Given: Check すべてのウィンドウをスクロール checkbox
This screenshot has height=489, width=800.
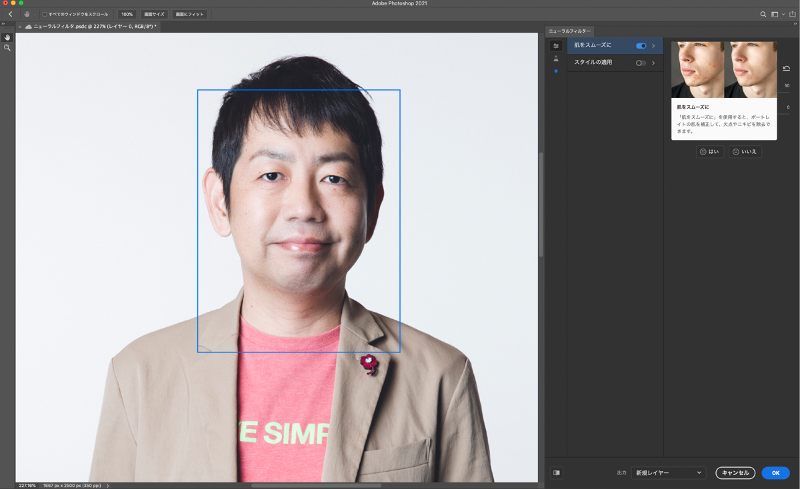Looking at the screenshot, I should tap(45, 14).
